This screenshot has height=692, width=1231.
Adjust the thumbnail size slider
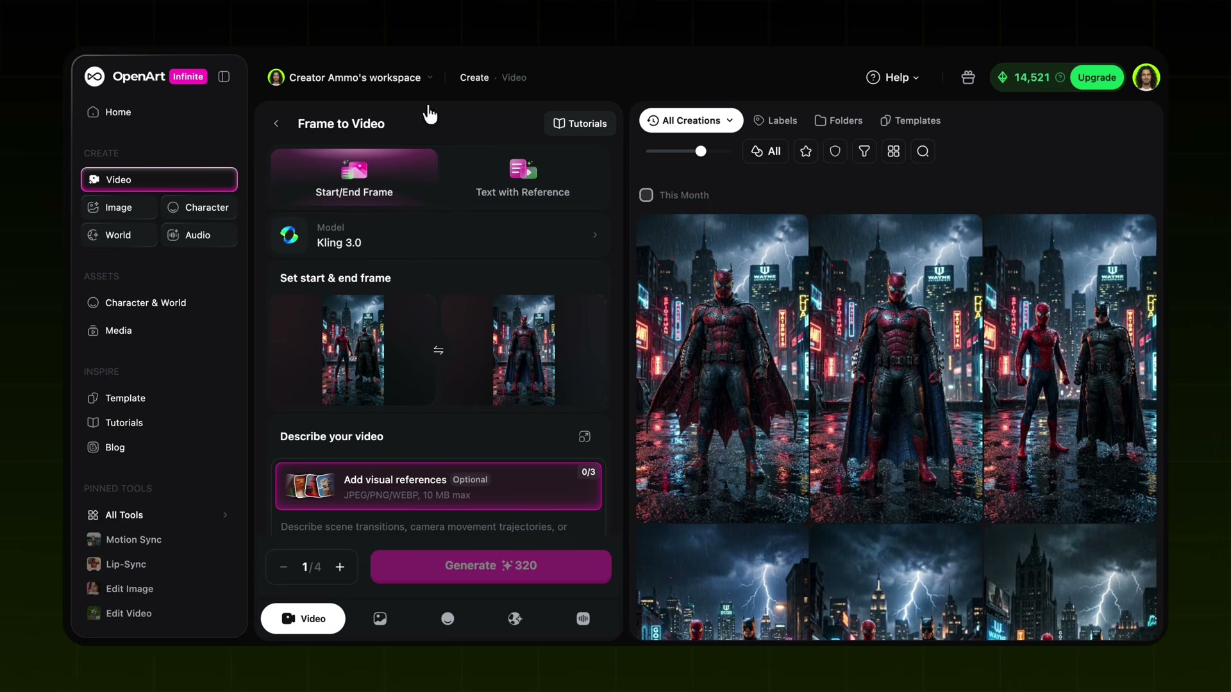(x=701, y=151)
